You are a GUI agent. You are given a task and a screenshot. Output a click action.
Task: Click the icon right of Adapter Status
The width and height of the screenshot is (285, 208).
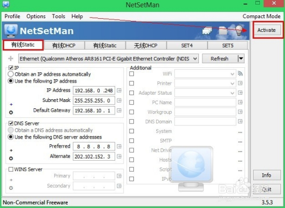click(x=240, y=93)
